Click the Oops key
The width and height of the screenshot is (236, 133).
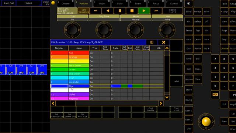click(x=198, y=69)
